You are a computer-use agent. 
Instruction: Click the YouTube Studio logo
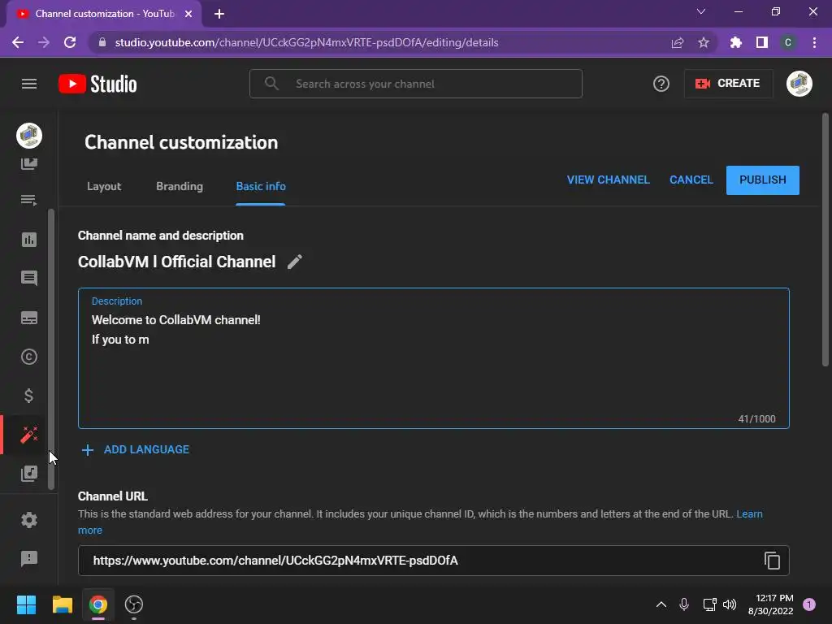tap(97, 84)
